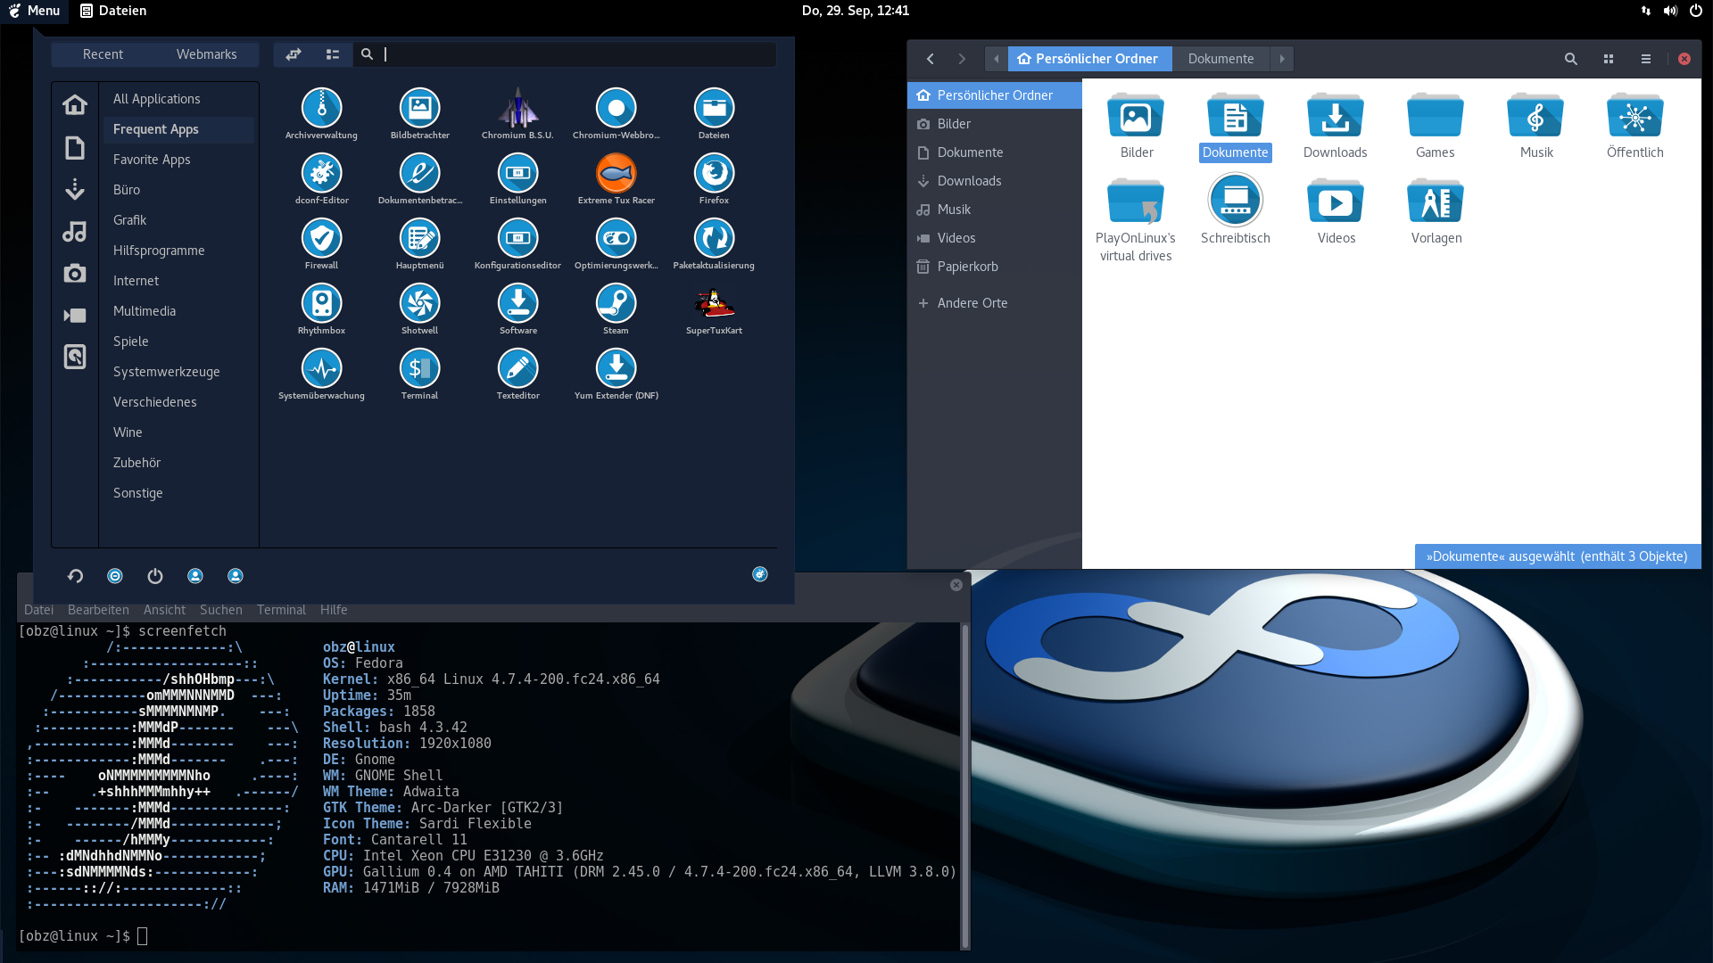Screen dimensions: 1713x963
Task: Click the menu search input field
Action: pyautogui.click(x=571, y=54)
